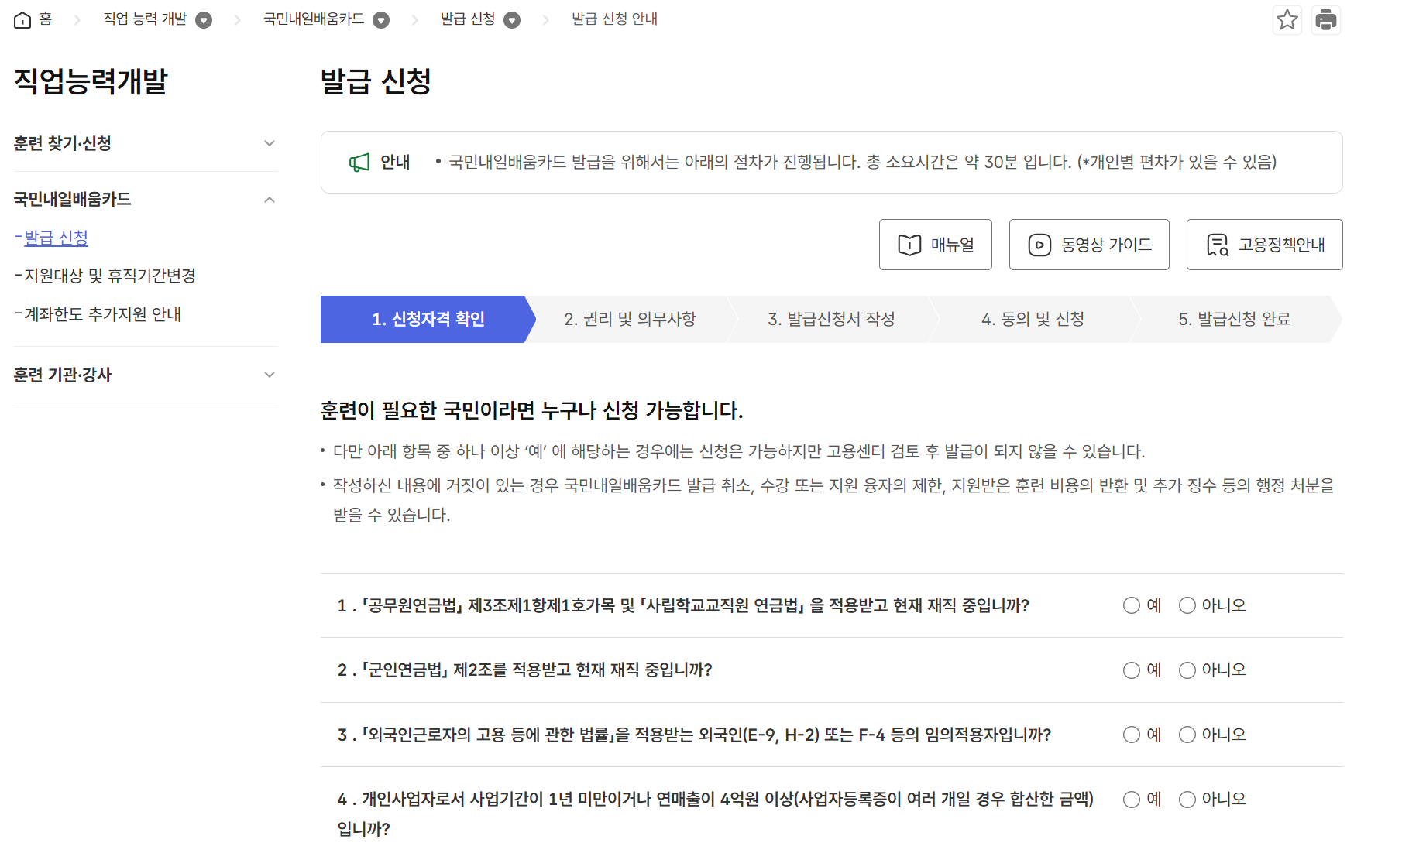
Task: Select 예 for question 2 군인연금법
Action: 1132,670
